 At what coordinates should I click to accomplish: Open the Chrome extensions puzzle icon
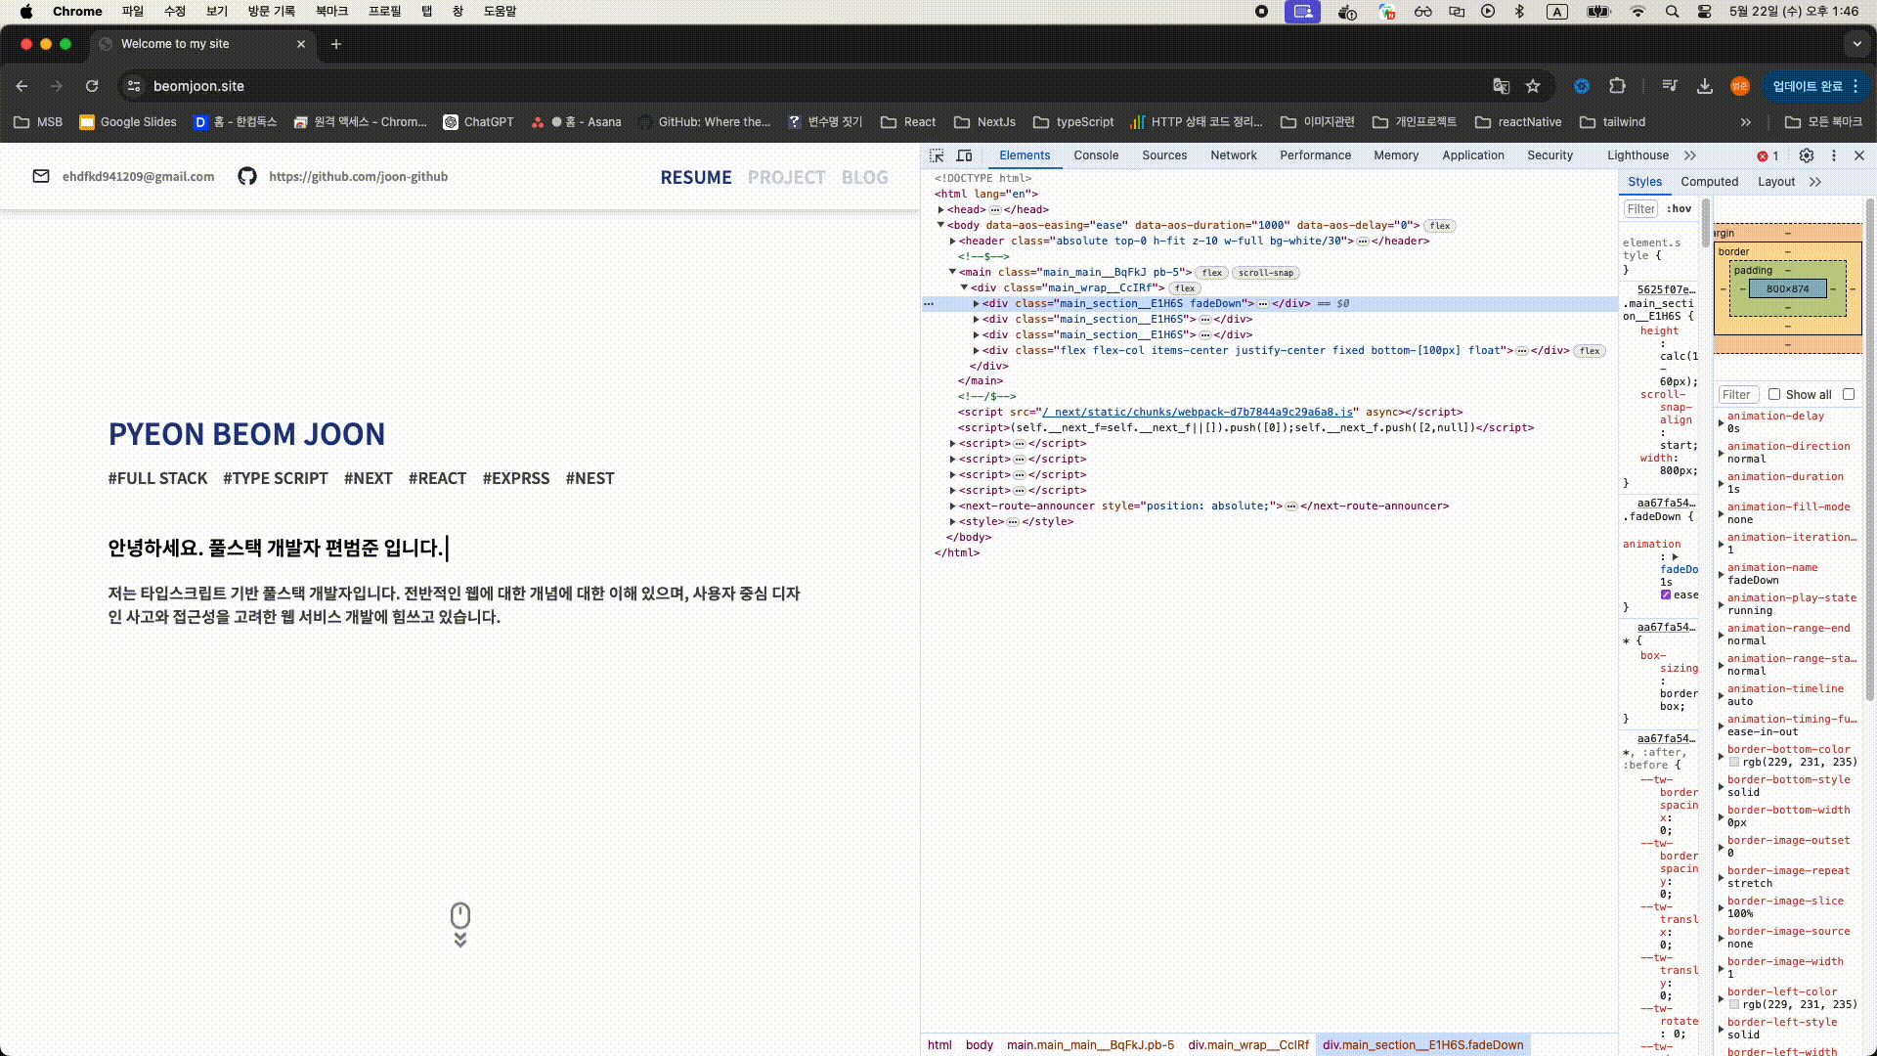pyautogui.click(x=1617, y=86)
